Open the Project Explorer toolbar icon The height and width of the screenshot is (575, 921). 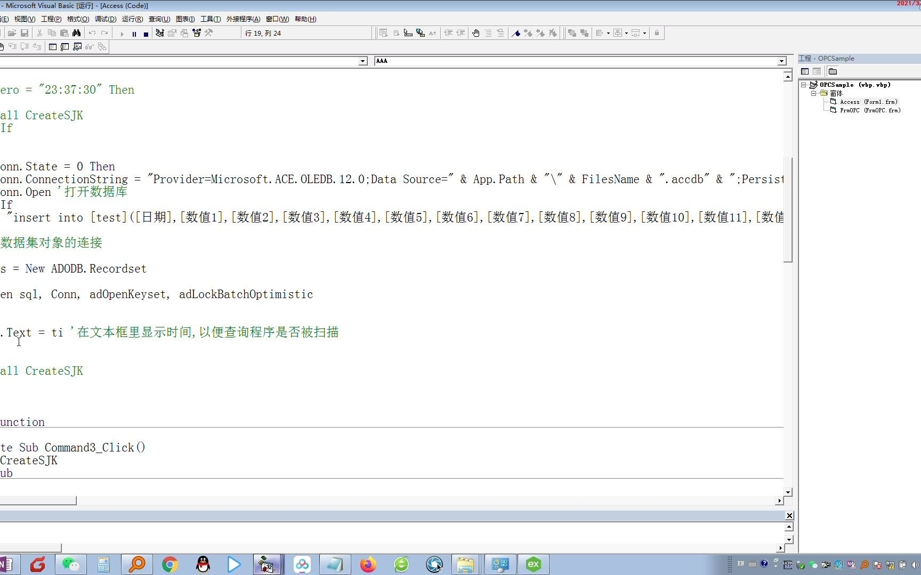point(159,33)
